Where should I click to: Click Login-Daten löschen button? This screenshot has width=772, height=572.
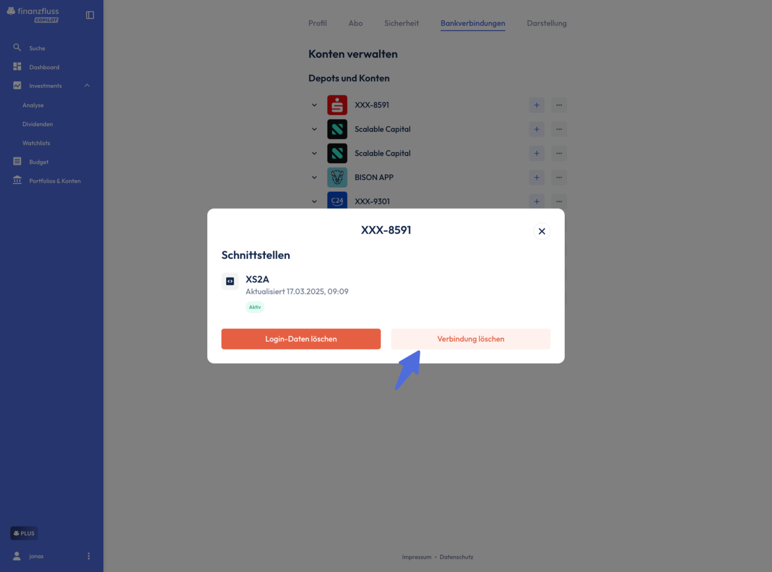301,339
